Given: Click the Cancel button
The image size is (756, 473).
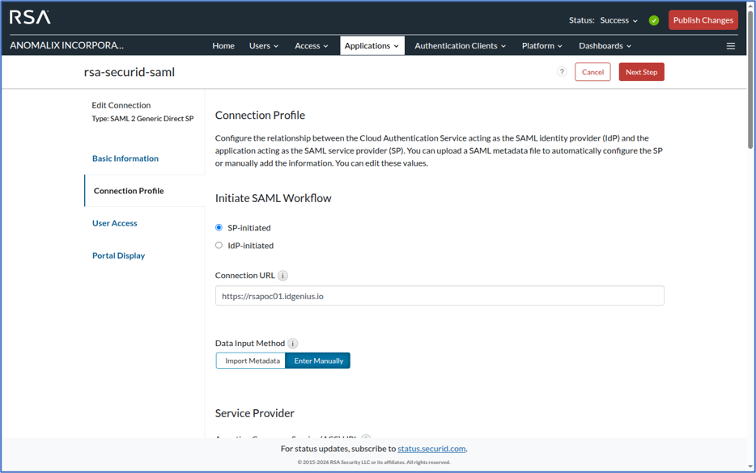Looking at the screenshot, I should pos(592,72).
